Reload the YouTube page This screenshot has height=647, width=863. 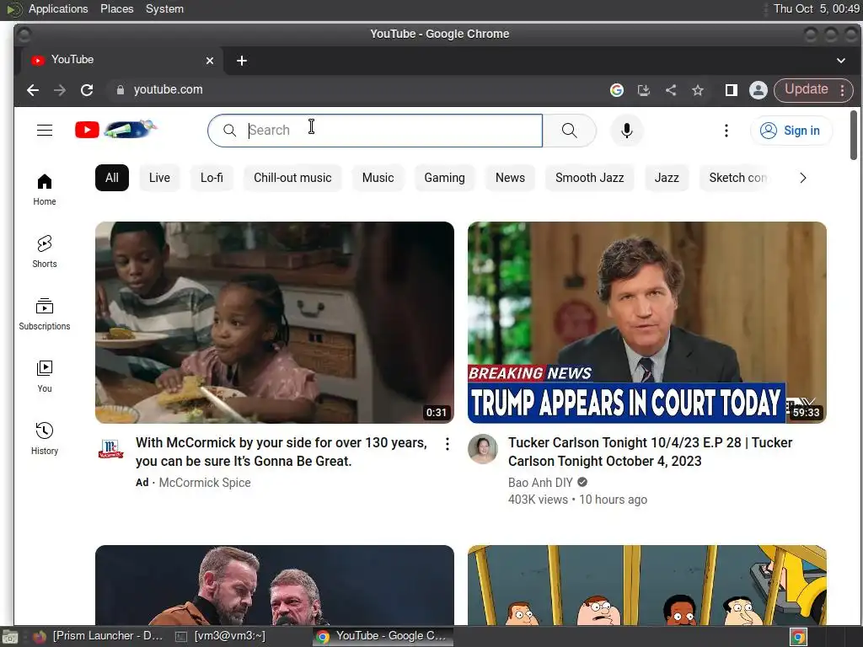tap(87, 89)
